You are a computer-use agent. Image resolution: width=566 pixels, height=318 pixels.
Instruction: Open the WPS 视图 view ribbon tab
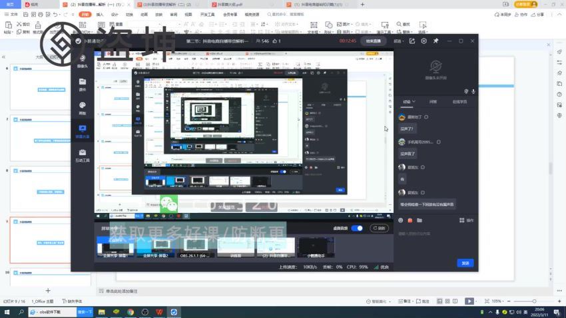click(188, 15)
